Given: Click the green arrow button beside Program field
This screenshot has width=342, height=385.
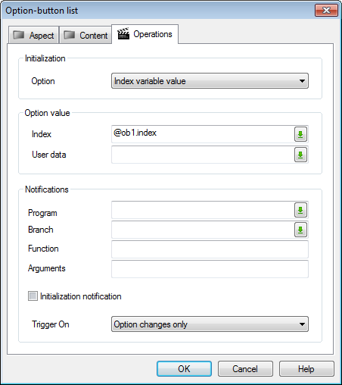Looking at the screenshot, I should 300,210.
